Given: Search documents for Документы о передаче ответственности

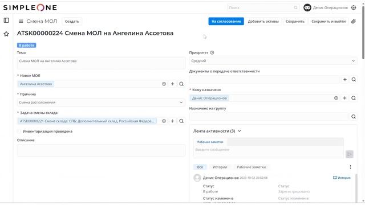Looking at the screenshot, I should pos(354,80).
